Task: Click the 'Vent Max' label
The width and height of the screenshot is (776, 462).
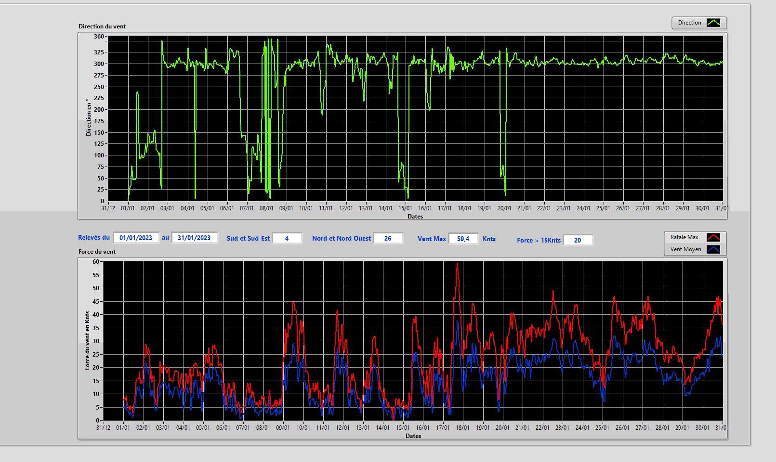Action: 432,239
